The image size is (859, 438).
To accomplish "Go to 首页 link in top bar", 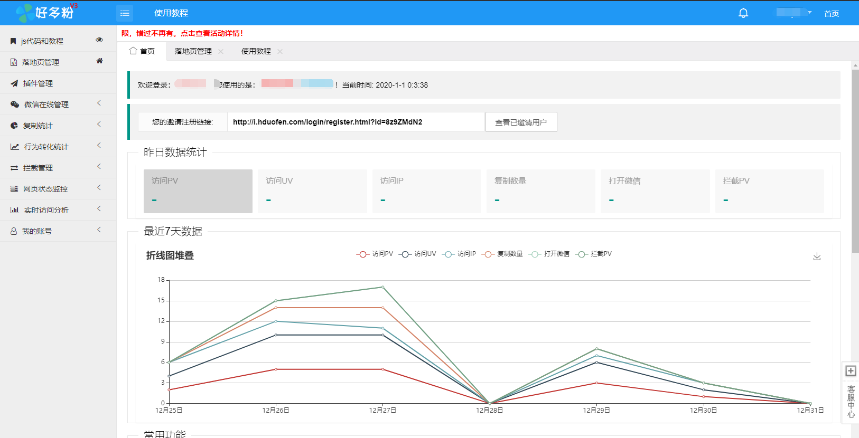I will coord(832,13).
